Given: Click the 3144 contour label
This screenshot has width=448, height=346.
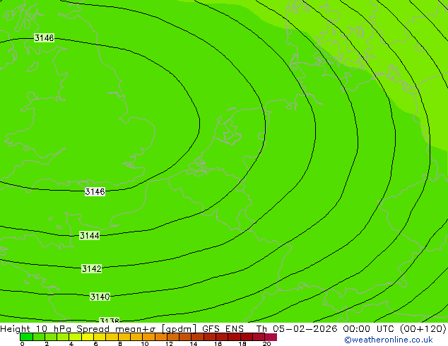Looking at the screenshot, I should [90, 236].
